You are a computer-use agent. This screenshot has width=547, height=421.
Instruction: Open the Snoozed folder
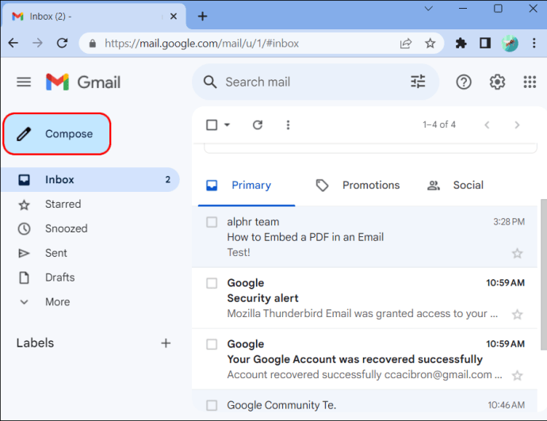[67, 228]
